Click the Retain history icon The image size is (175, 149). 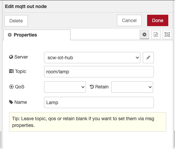(x=92, y=87)
